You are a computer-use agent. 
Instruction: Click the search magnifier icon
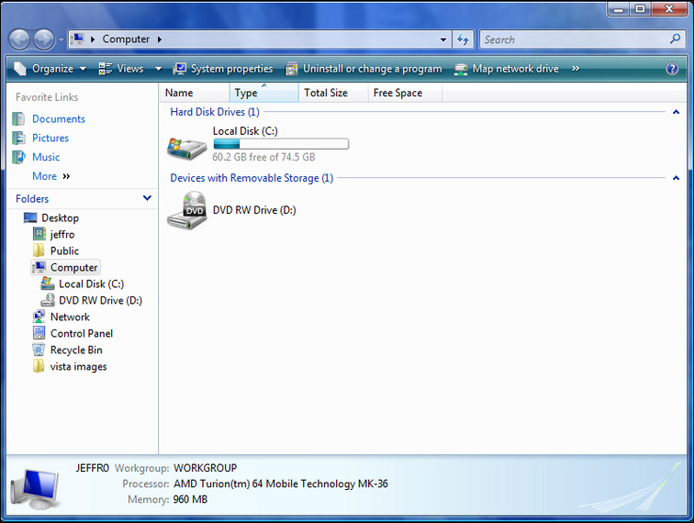676,39
